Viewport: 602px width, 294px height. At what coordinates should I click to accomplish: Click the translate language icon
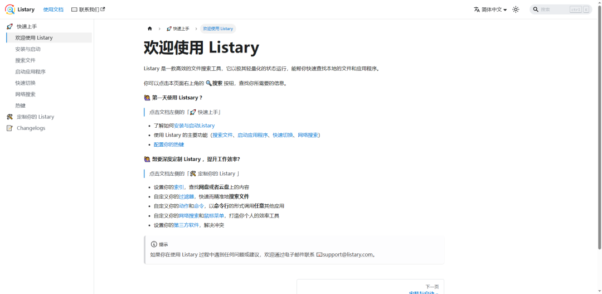(x=477, y=9)
